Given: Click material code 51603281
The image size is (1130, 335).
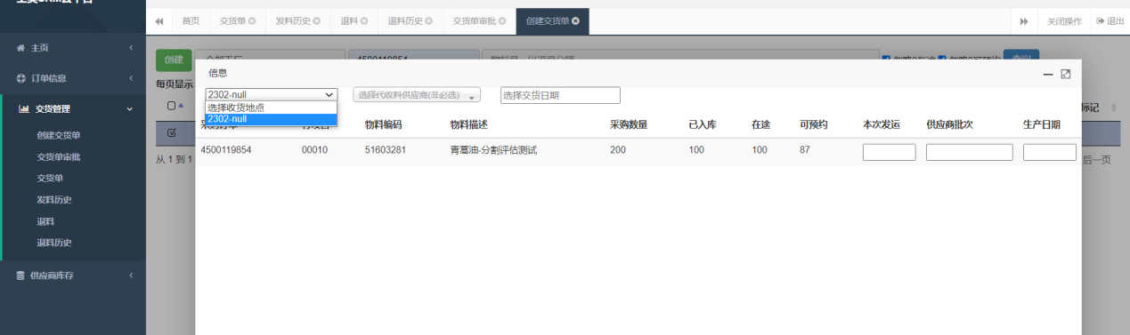Looking at the screenshot, I should 386,150.
